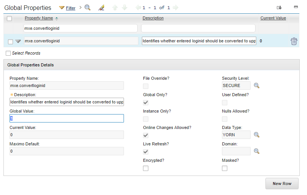Click the User Defined checkbox
The image size is (307, 195).
[x=225, y=103]
